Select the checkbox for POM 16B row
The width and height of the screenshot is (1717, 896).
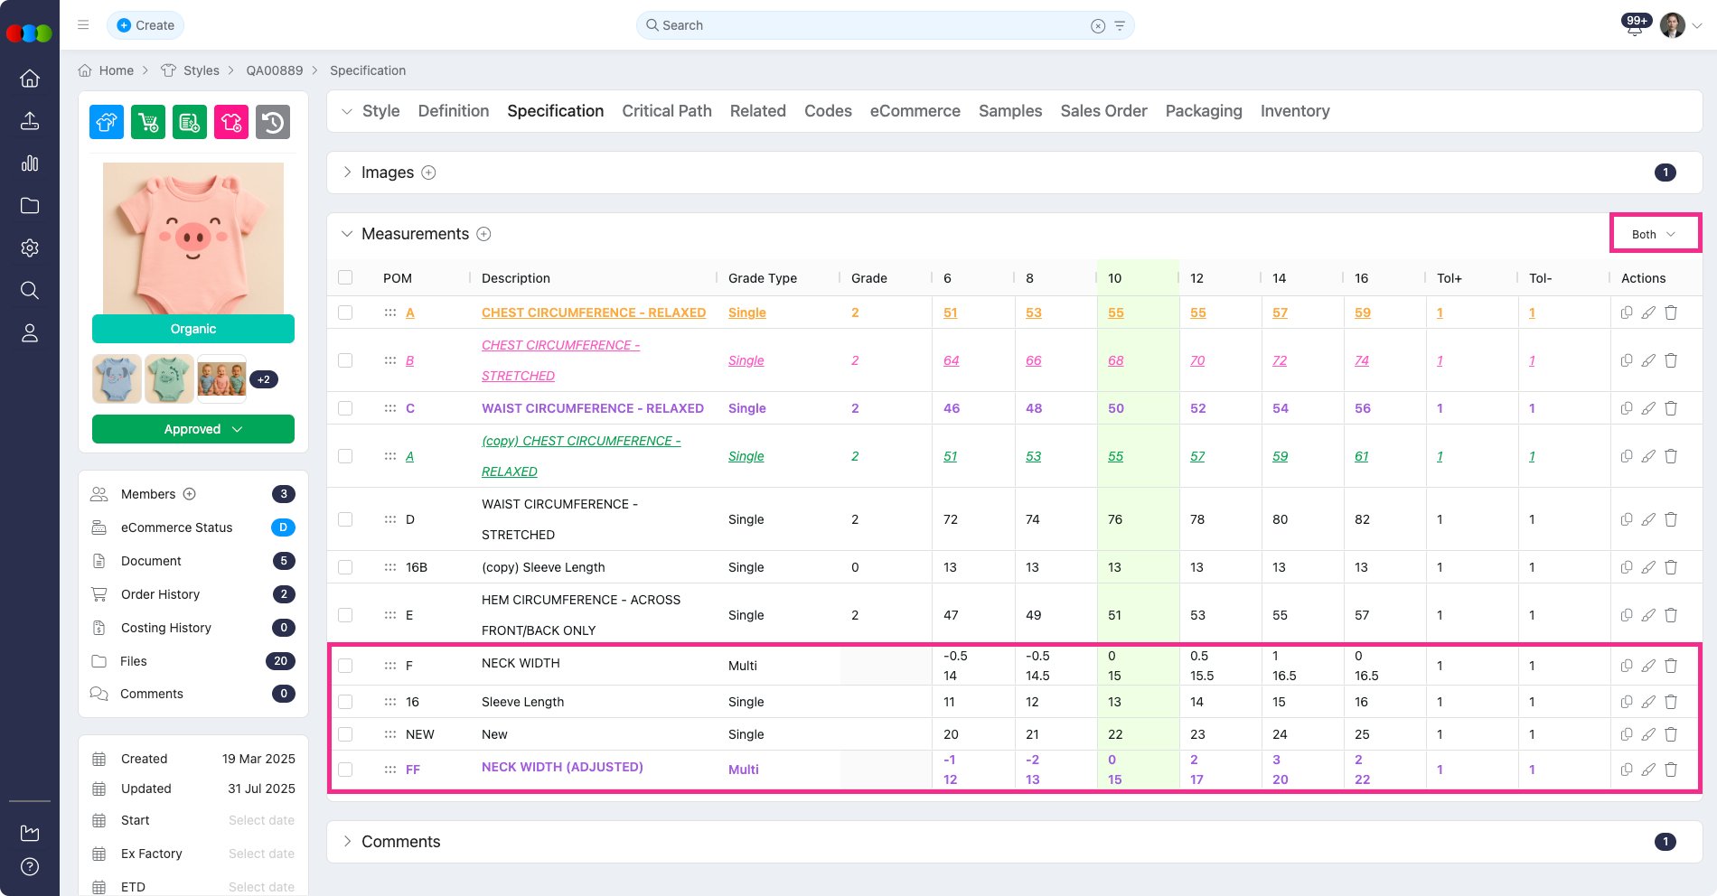coord(345,567)
